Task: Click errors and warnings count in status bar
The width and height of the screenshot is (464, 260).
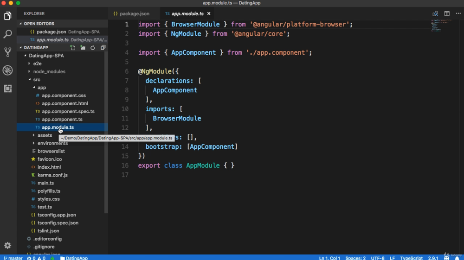Action: pyautogui.click(x=36, y=258)
